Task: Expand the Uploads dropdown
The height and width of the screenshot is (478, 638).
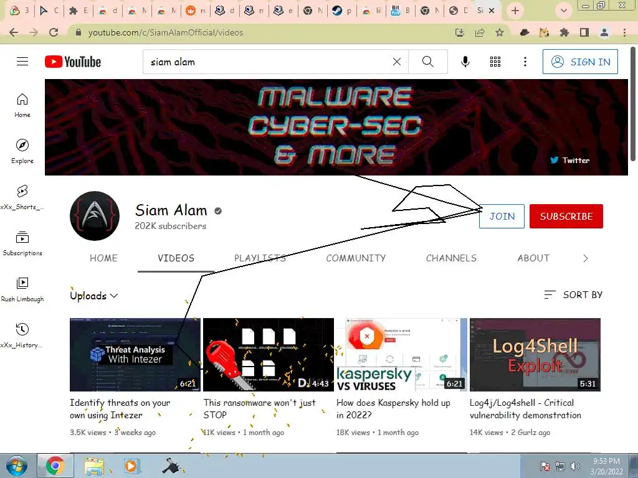Action: [x=94, y=296]
